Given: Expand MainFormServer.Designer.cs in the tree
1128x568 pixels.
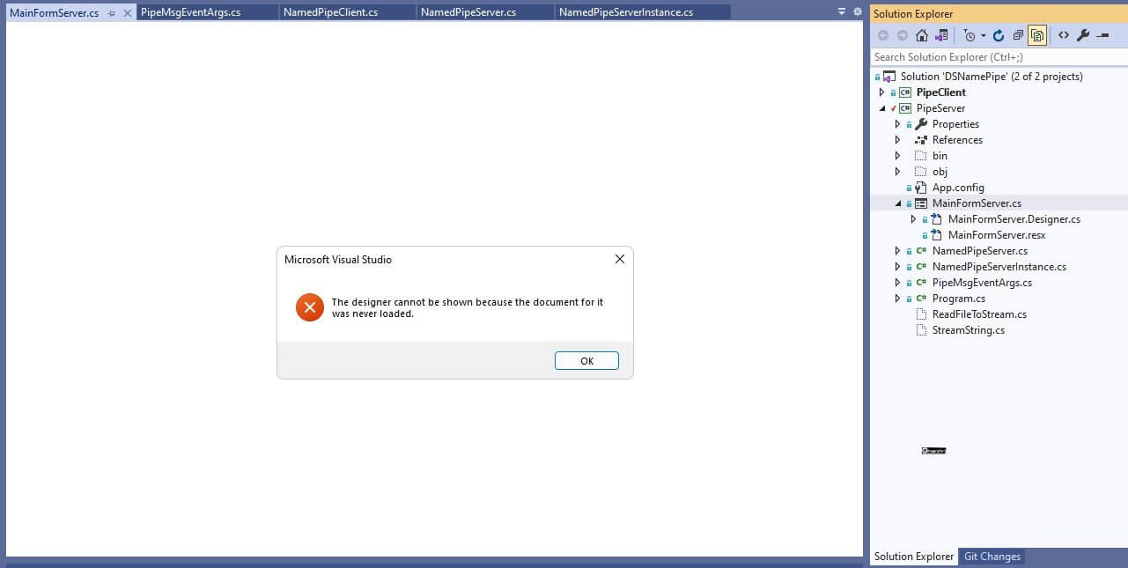Looking at the screenshot, I should (913, 218).
